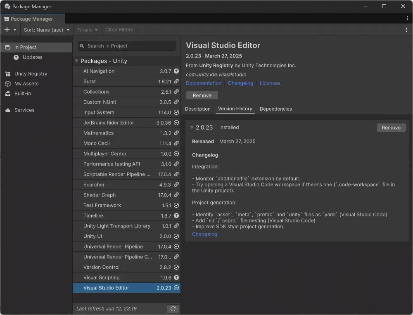Open the Licenses link
The width and height of the screenshot is (413, 315).
270,83
